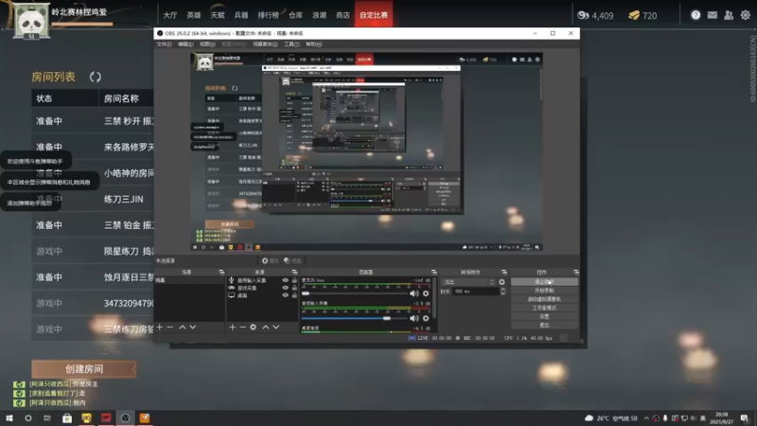757x426 pixels.
Task: Remove the selected scene with minus icon
Action: pyautogui.click(x=170, y=327)
